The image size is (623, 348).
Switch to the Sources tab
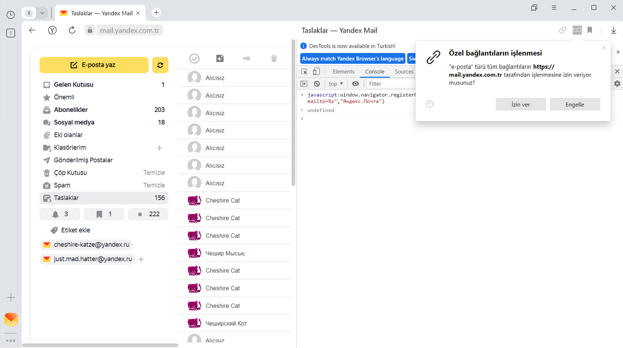point(404,72)
